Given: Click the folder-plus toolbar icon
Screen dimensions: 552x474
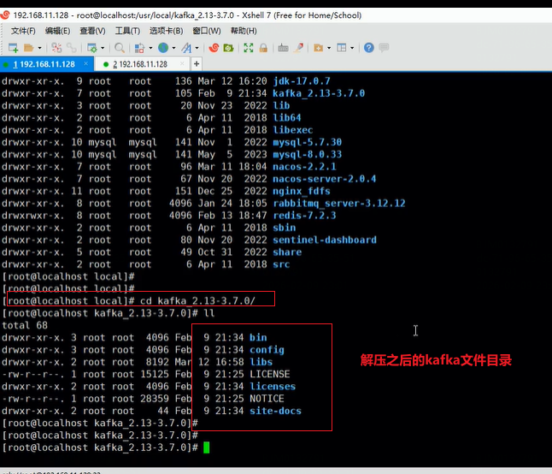Looking at the screenshot, I should 318,48.
